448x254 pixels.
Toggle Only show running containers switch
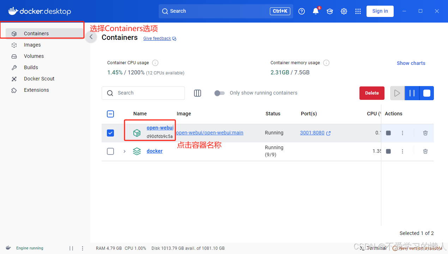pos(219,93)
